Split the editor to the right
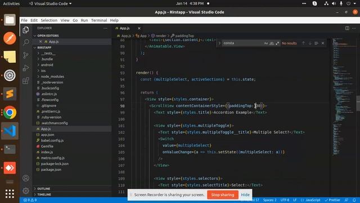This screenshot has width=360, height=203. [347, 28]
